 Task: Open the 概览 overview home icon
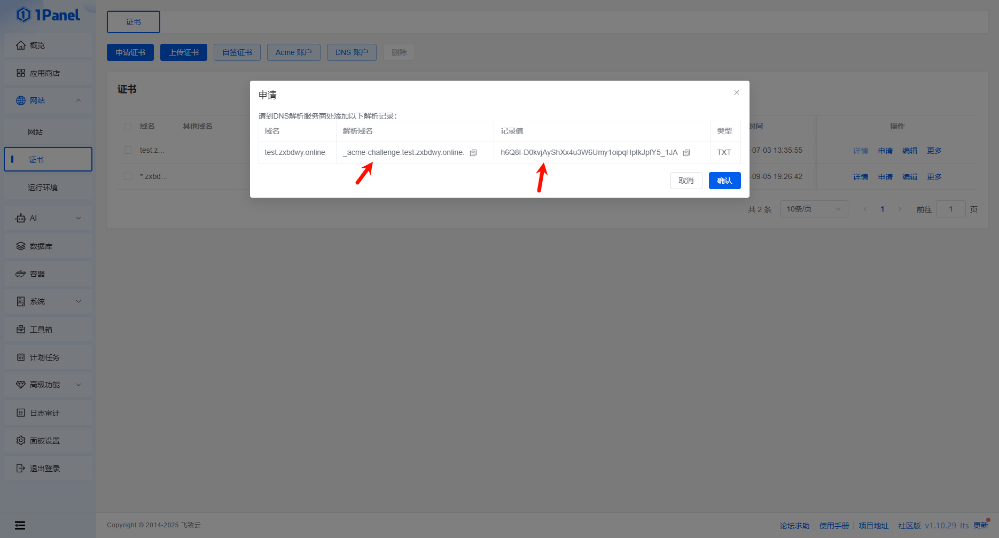pos(21,45)
